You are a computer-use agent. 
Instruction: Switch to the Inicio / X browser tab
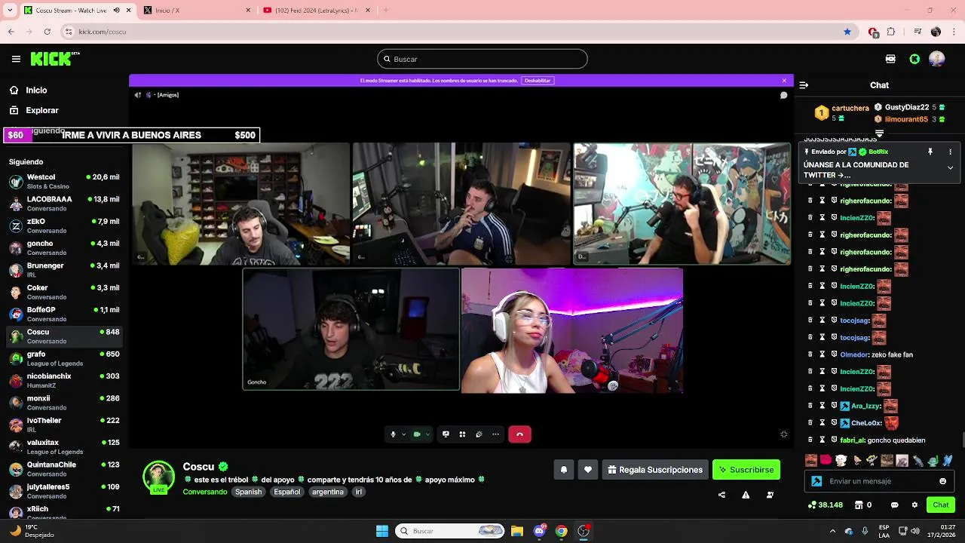tap(196, 11)
